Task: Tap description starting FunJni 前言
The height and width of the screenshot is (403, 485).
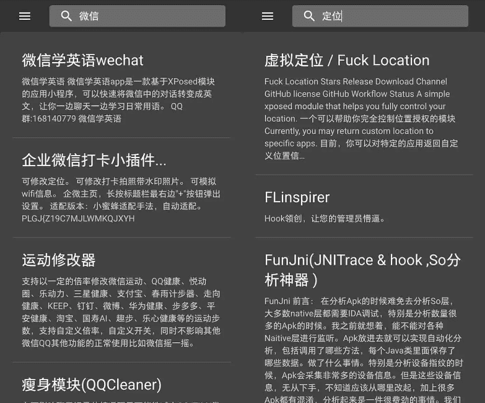Action: click(364, 349)
